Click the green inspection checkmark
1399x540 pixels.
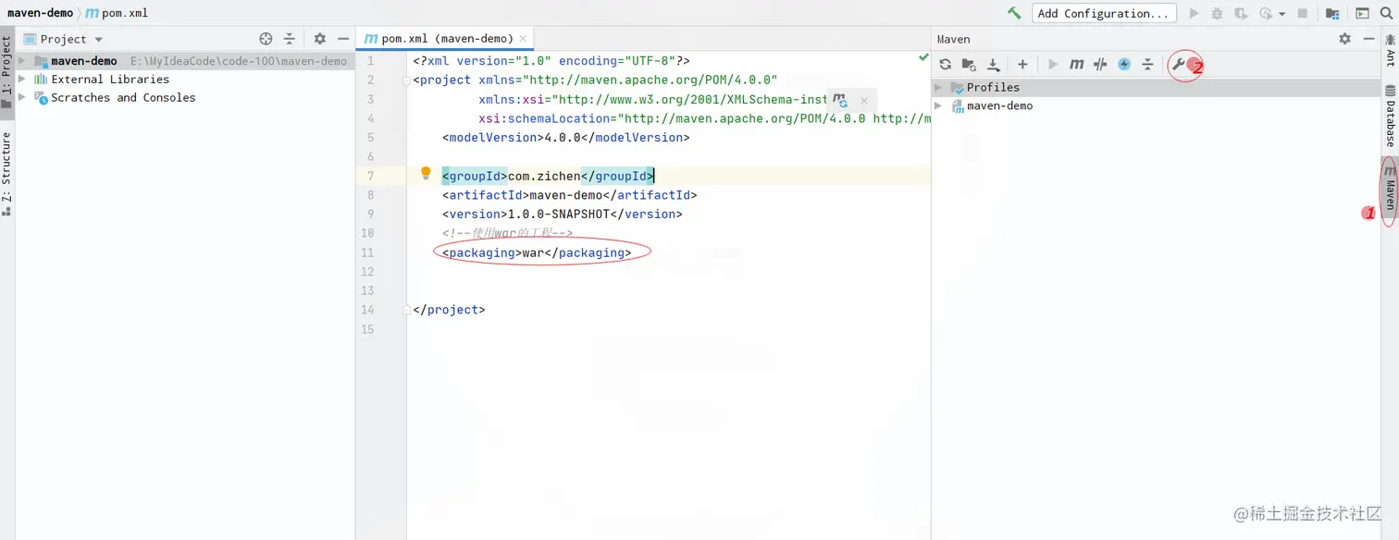922,57
